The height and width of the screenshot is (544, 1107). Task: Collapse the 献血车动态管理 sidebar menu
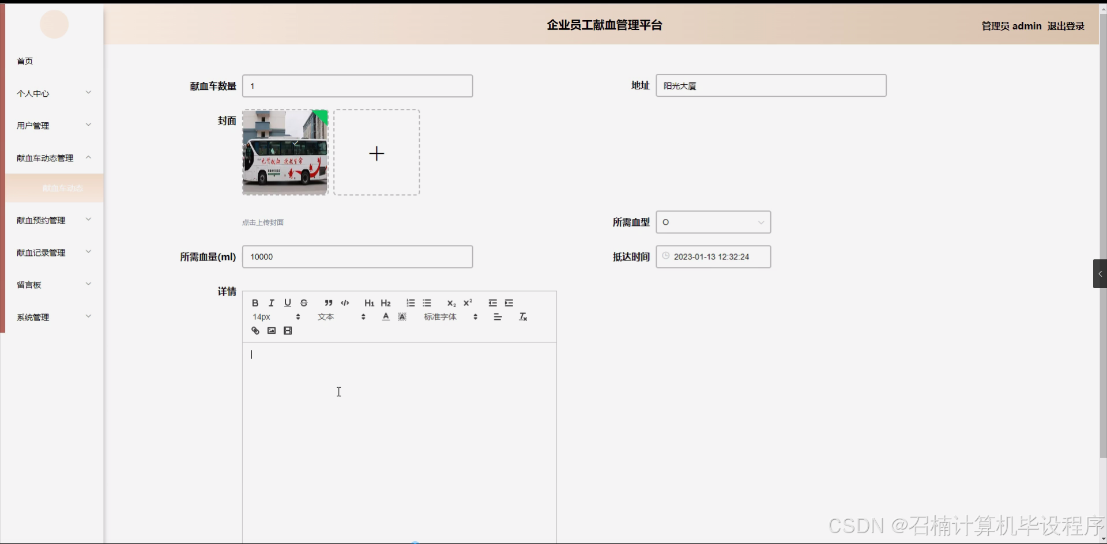54,158
